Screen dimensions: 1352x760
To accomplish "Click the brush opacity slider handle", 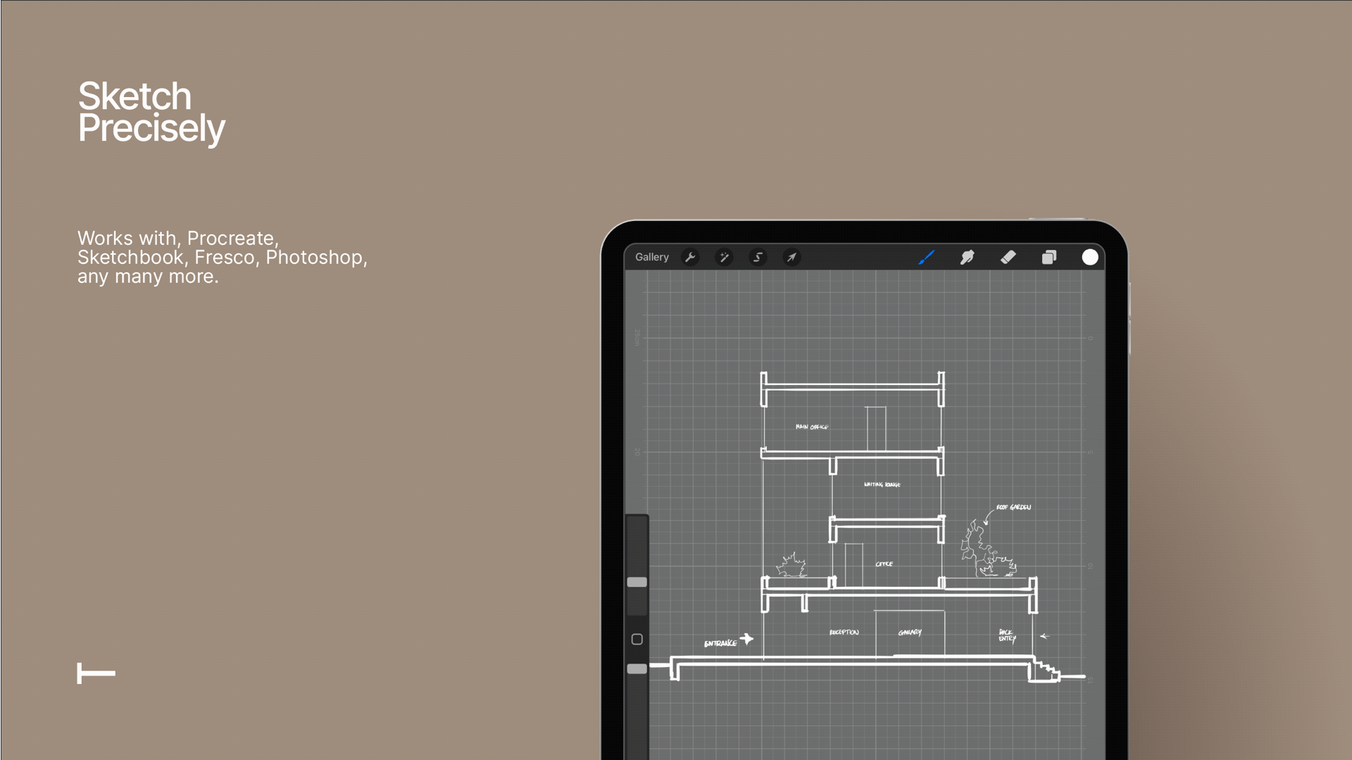I will coord(637,669).
